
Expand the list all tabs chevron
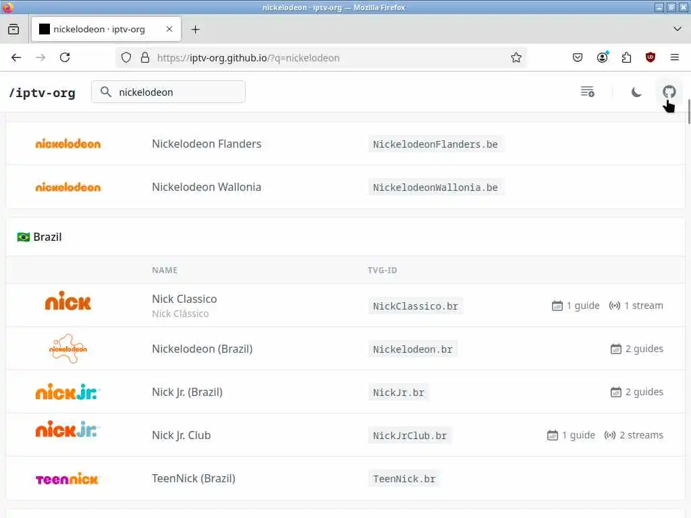point(678,29)
